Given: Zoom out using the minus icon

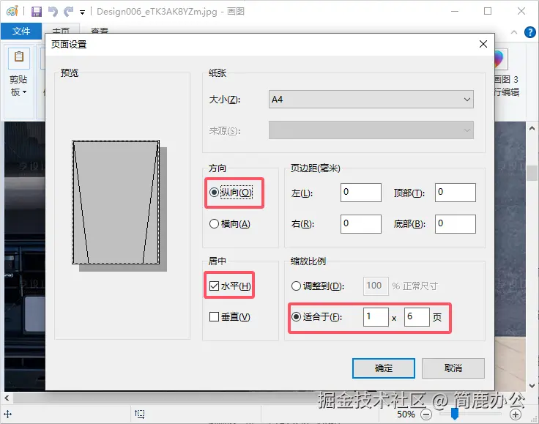Looking at the screenshot, I should tap(426, 414).
